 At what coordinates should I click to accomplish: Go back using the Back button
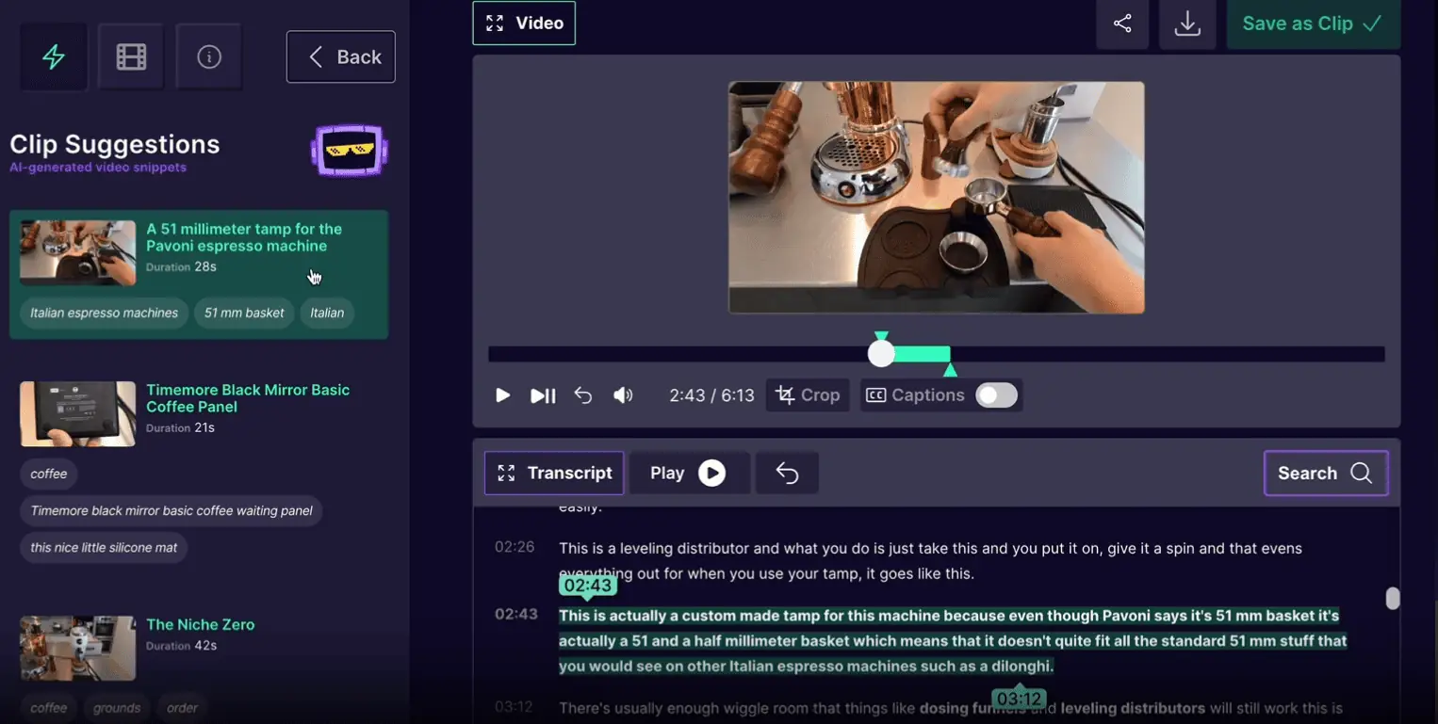(x=340, y=56)
